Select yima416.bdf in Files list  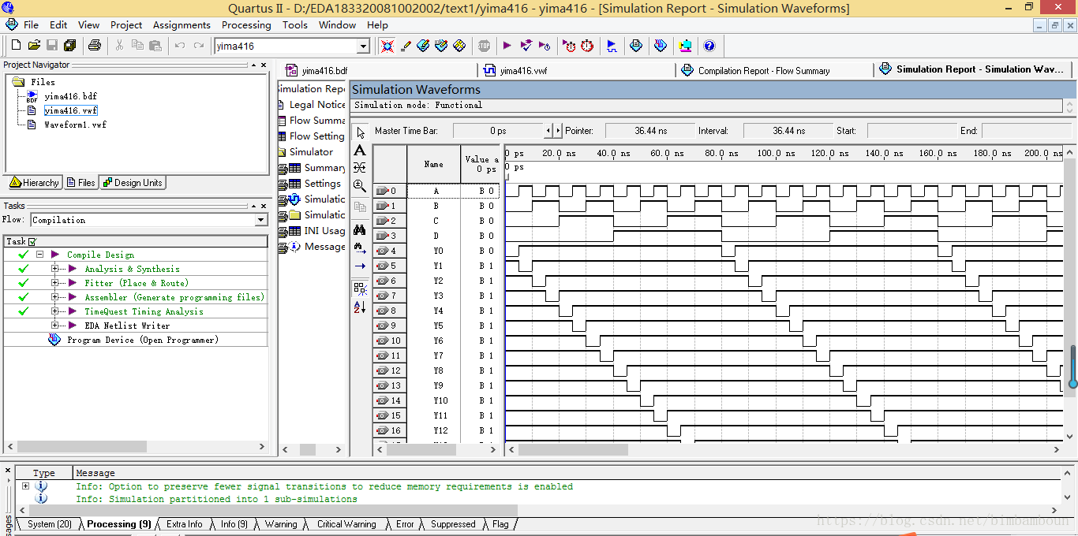[70, 96]
